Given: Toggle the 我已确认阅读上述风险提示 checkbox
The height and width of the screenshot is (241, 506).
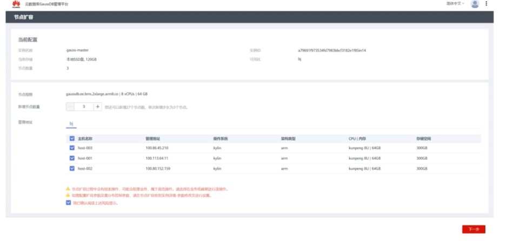Looking at the screenshot, I should [68, 203].
